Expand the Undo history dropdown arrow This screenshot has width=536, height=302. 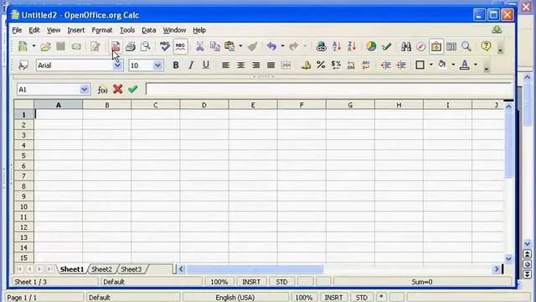(282, 46)
